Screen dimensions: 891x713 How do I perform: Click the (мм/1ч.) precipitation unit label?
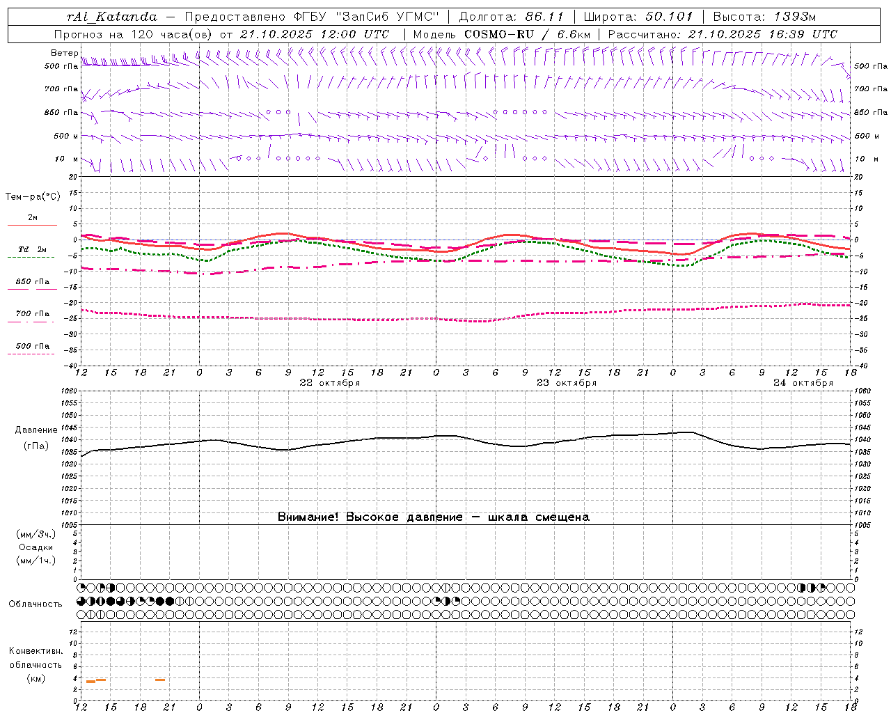(36, 561)
